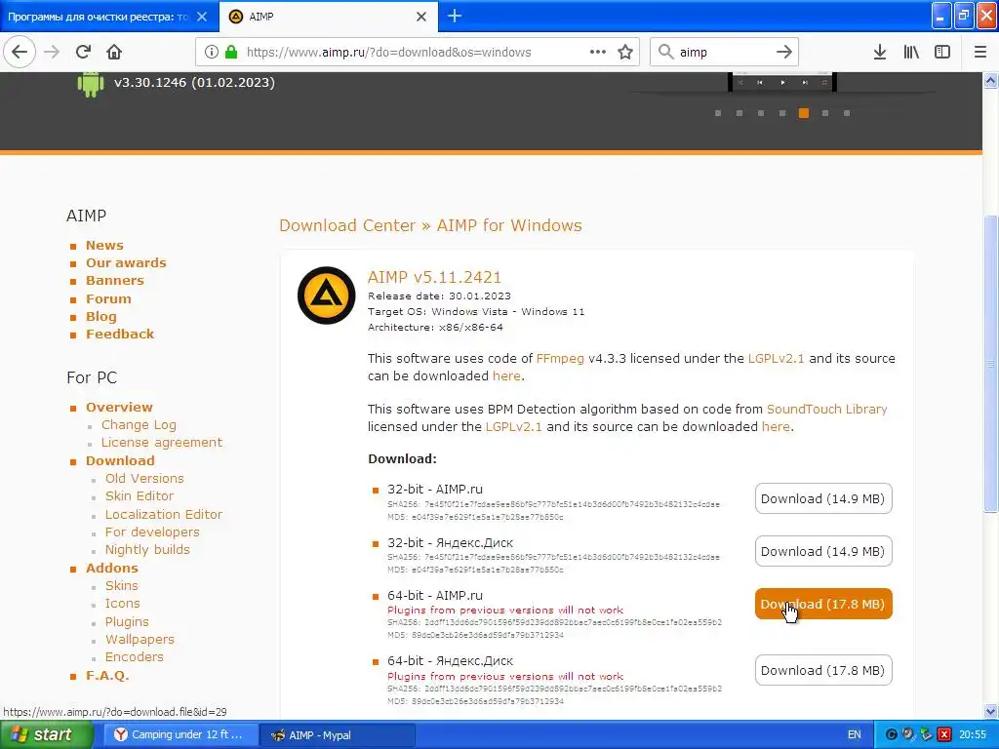Go to For developers page
Image resolution: width=999 pixels, height=749 pixels.
pyautogui.click(x=151, y=532)
